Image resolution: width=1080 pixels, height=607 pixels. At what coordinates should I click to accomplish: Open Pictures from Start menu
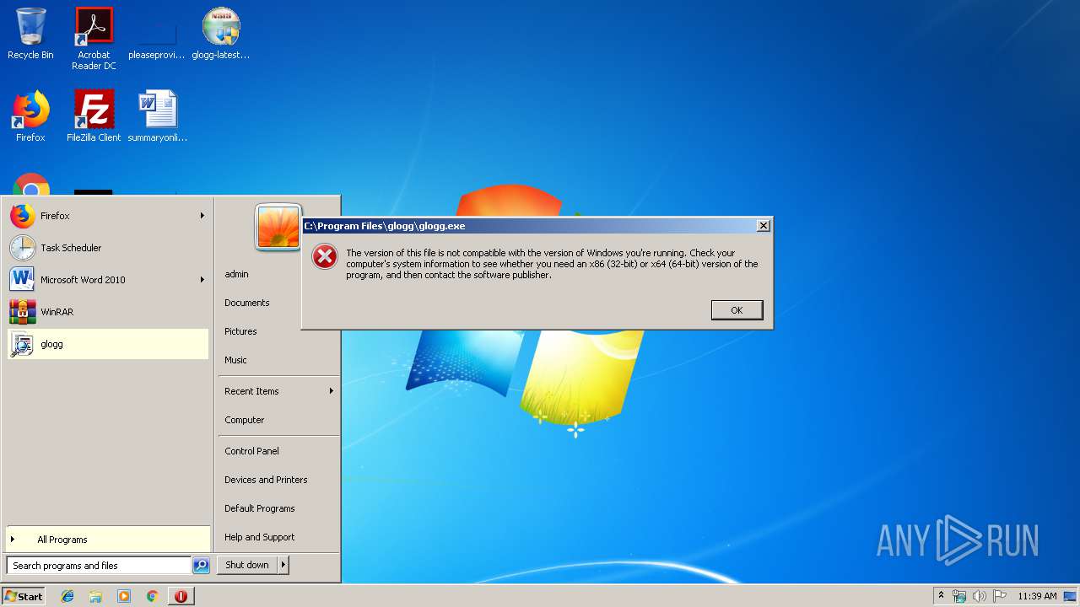(240, 331)
